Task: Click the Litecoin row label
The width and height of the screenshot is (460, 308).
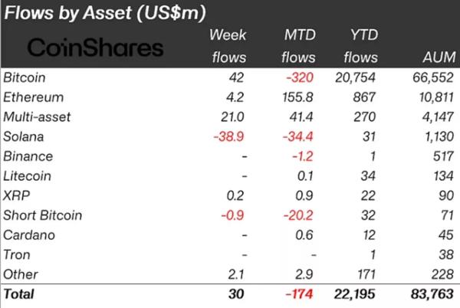Action: coord(27,176)
